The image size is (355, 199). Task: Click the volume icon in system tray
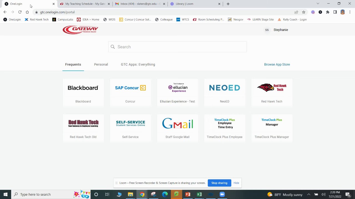click(x=323, y=195)
